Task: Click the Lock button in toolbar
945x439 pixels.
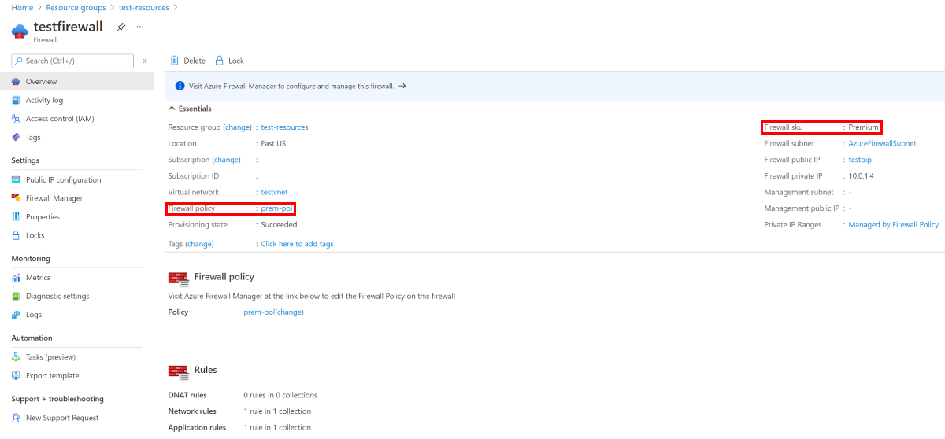Action: [x=229, y=61]
